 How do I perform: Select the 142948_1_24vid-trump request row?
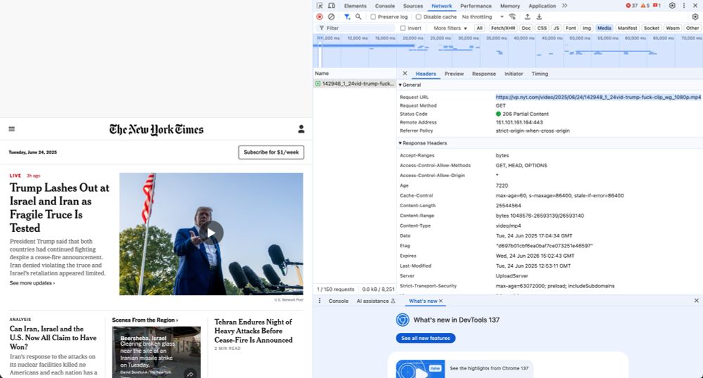pos(354,84)
